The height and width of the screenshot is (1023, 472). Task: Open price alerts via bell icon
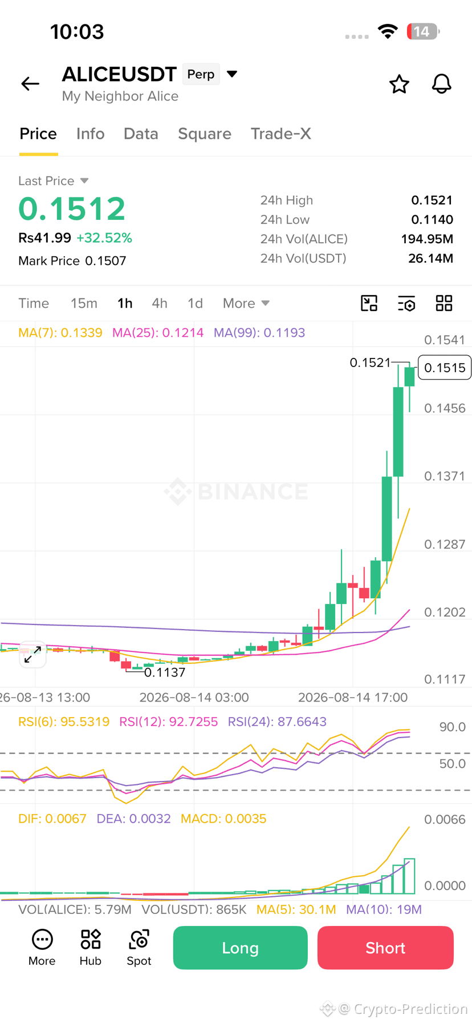coord(441,84)
